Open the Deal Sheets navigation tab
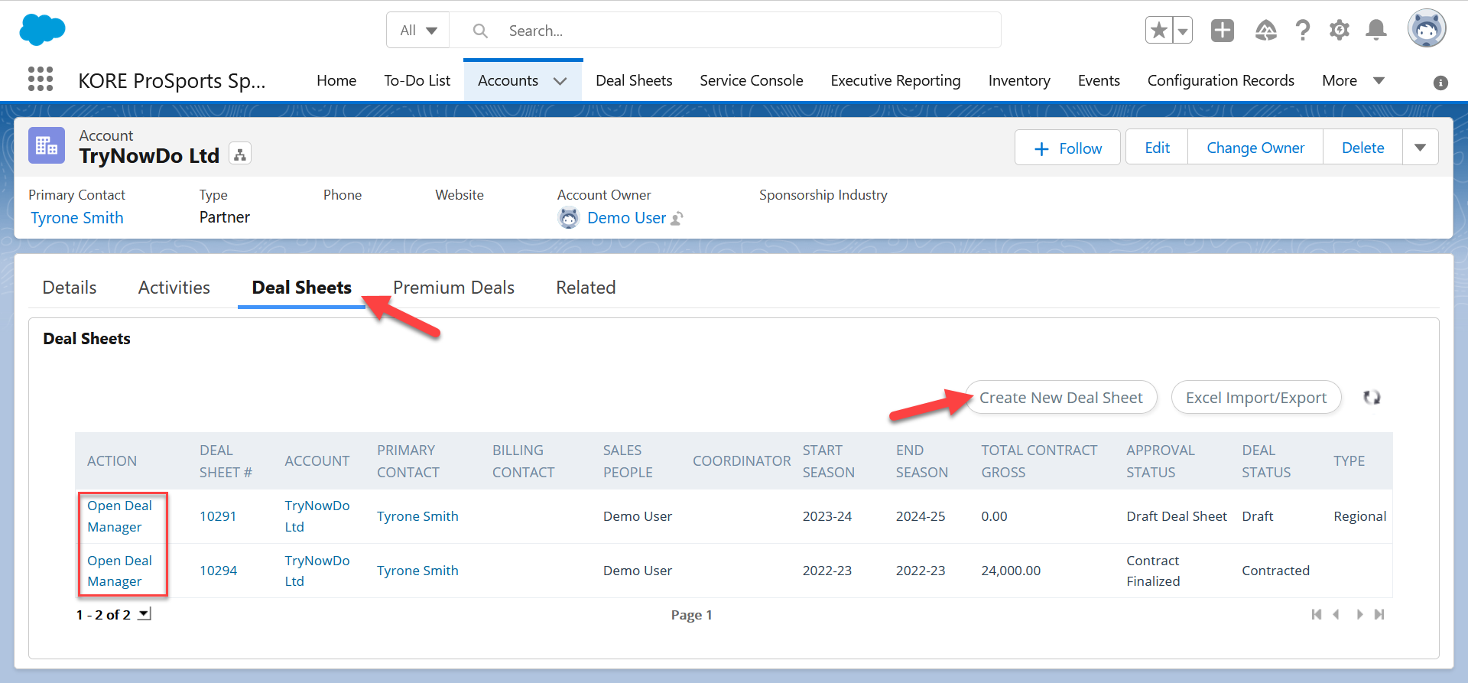This screenshot has width=1468, height=683. tap(634, 80)
